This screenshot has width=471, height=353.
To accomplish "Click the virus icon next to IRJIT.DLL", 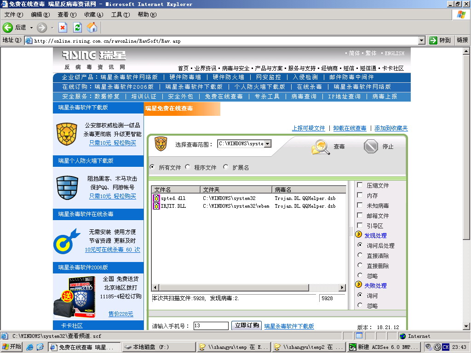I will tap(156, 206).
